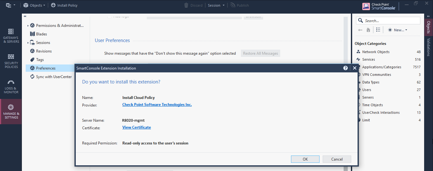This screenshot has height=171, width=433.
Task: Click the list view icon in the Objects panel
Action: (378, 30)
